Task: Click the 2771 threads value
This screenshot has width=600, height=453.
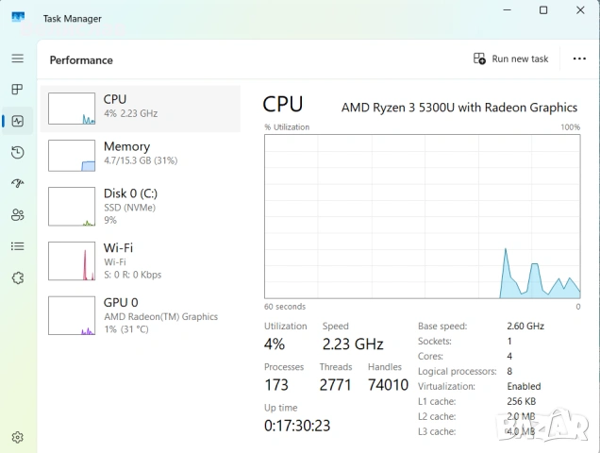Action: [x=335, y=385]
